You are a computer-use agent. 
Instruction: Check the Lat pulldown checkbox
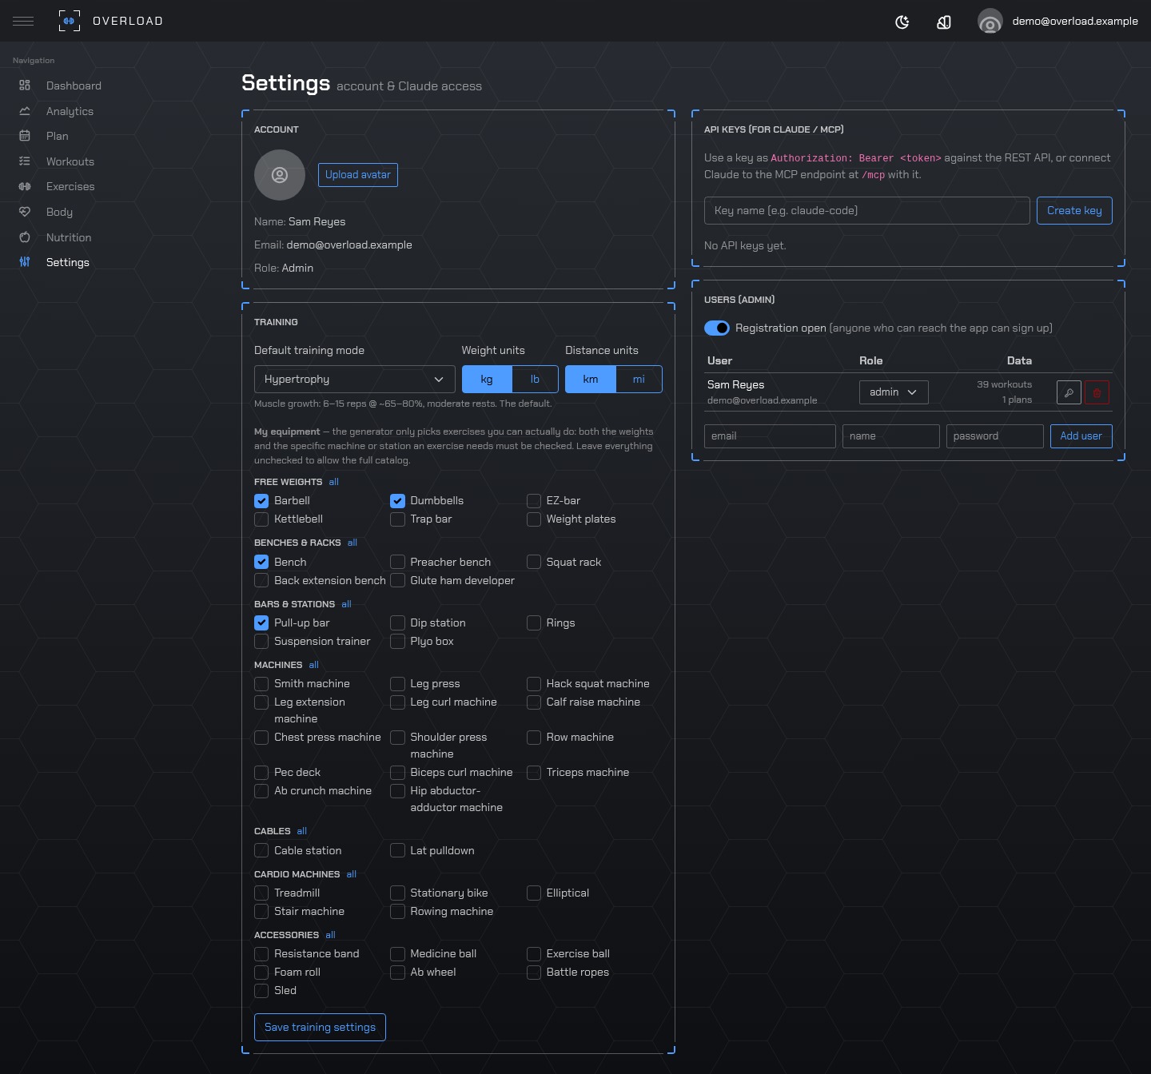pos(397,850)
